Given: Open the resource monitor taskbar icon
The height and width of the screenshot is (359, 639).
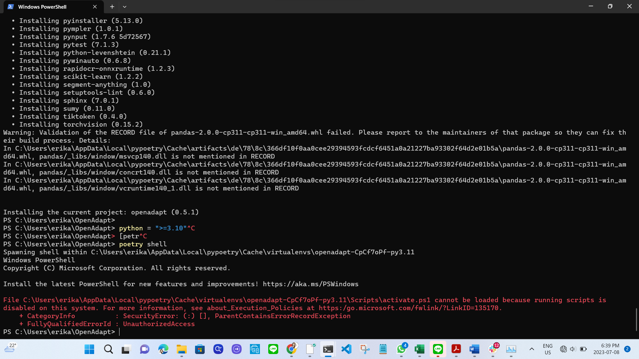Looking at the screenshot, I should tap(511, 349).
